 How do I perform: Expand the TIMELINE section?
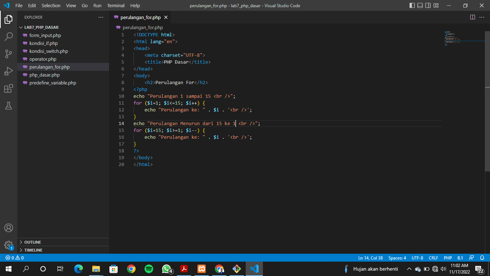63,250
